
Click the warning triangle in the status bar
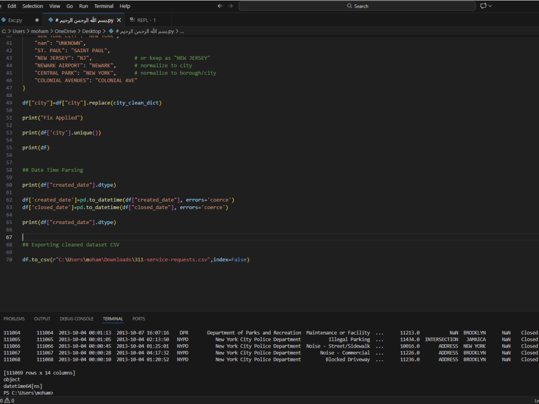(x=7, y=401)
